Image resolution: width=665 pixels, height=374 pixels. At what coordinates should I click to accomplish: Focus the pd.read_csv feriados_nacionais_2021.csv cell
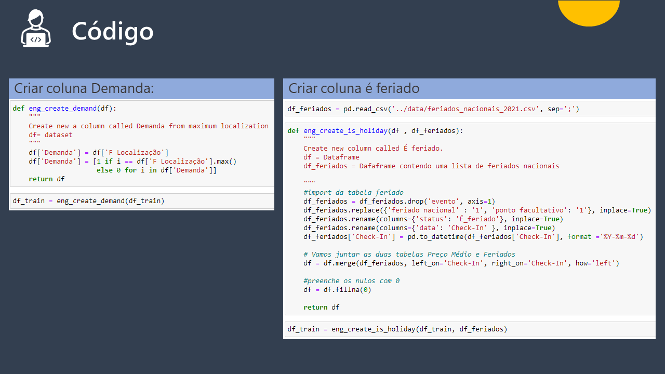(x=470, y=109)
